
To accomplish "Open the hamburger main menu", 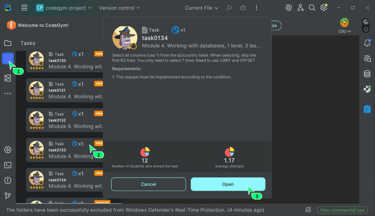I will tap(24, 8).
